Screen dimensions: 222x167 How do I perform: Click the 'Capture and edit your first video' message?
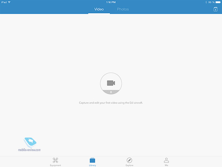pyautogui.click(x=111, y=103)
